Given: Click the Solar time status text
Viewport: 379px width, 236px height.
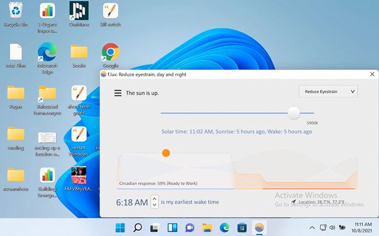Looking at the screenshot, I should click(237, 131).
